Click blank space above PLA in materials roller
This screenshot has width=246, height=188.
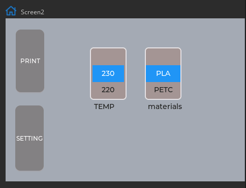pos(163,57)
